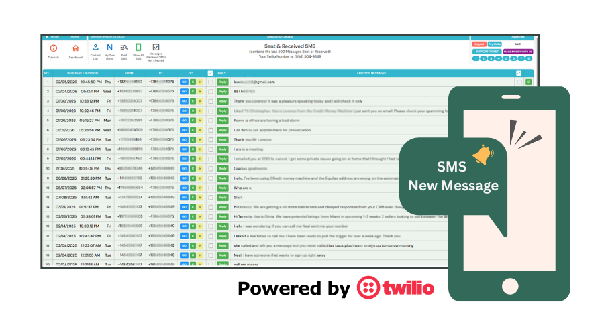
Task: Open My Links button
Action: (495, 44)
